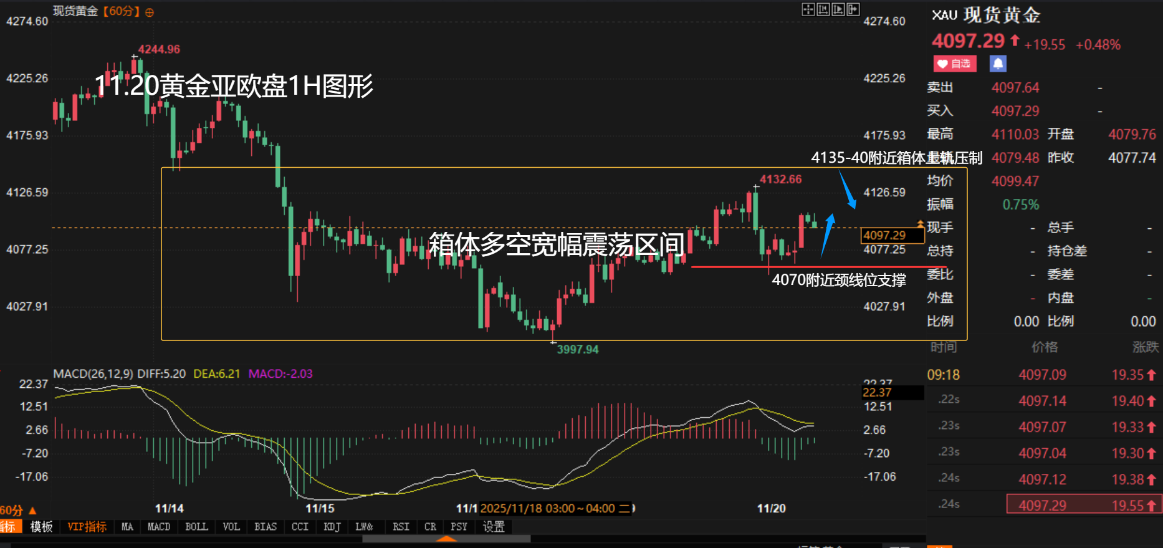Click the heart 自选 favorite button
The width and height of the screenshot is (1163, 548).
[954, 64]
